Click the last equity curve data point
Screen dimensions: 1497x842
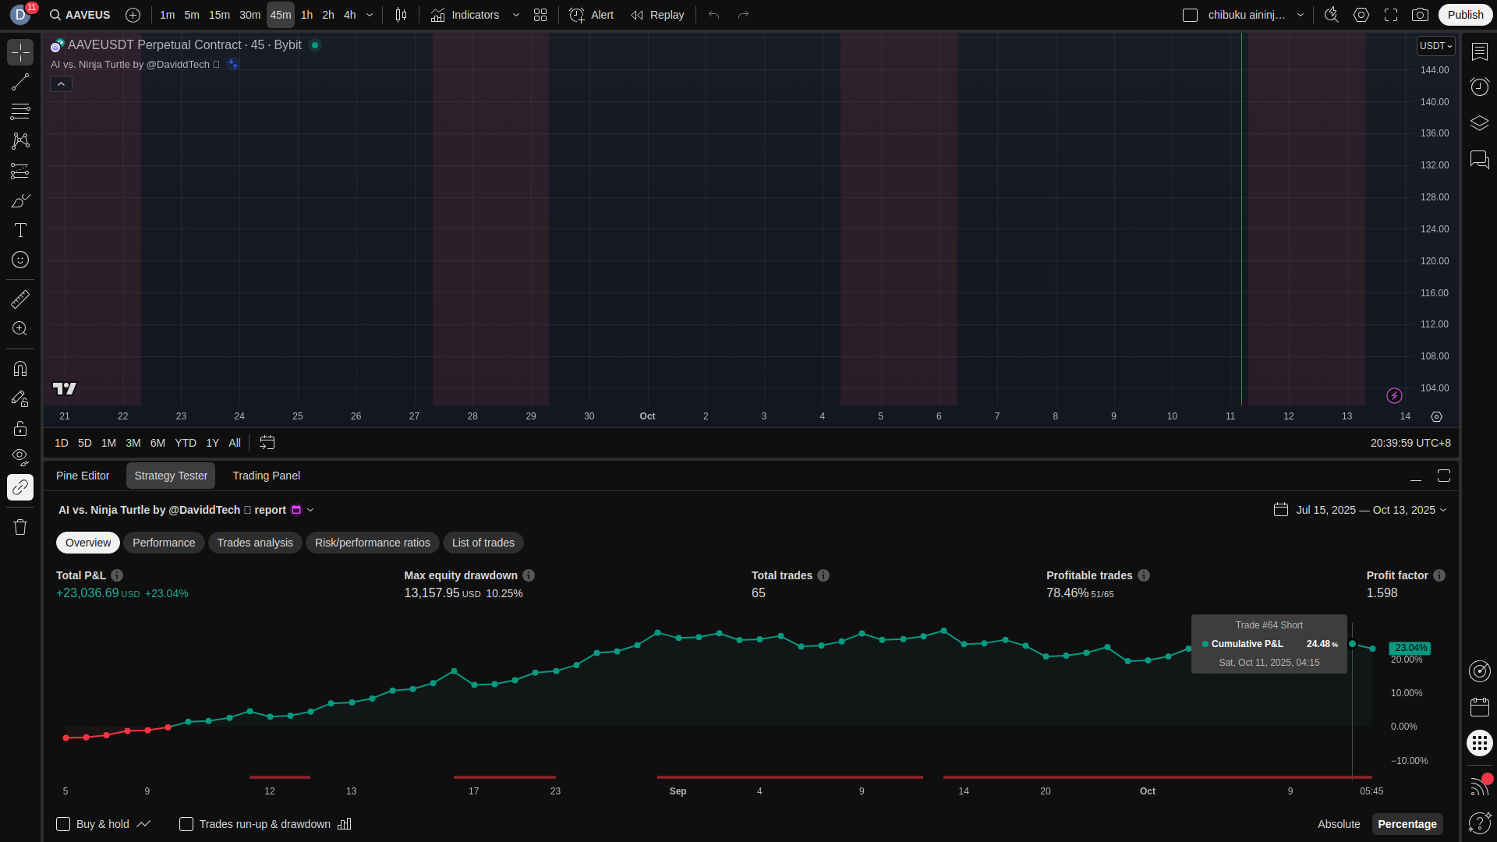1372,649
